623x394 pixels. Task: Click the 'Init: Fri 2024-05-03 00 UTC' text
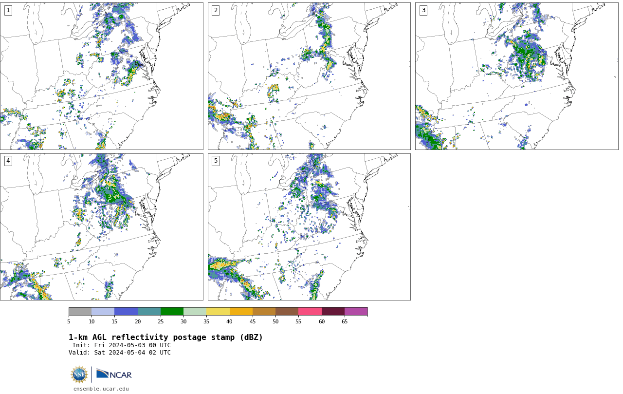coord(122,345)
